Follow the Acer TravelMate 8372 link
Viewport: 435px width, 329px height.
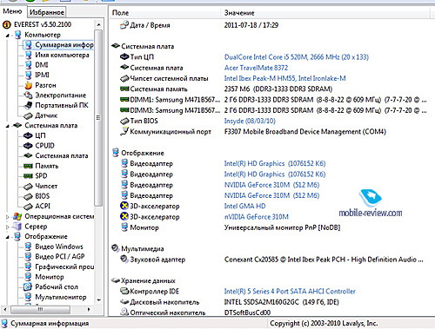pos(256,68)
